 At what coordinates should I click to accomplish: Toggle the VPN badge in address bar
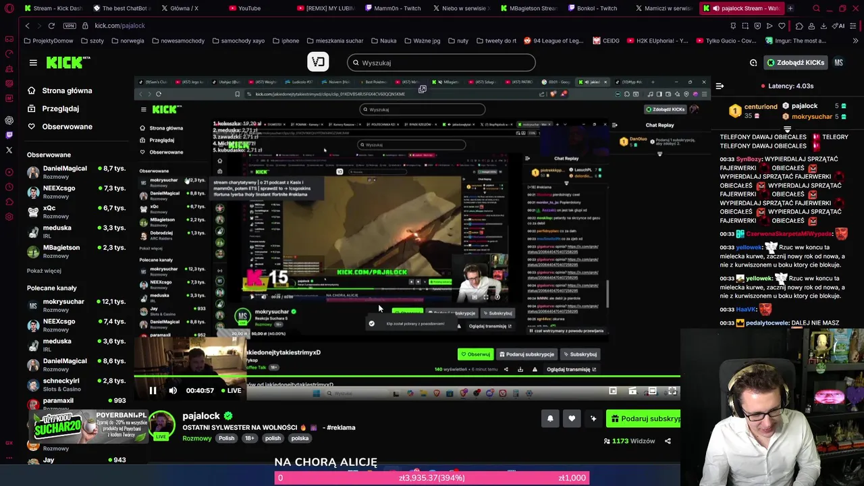tap(69, 26)
